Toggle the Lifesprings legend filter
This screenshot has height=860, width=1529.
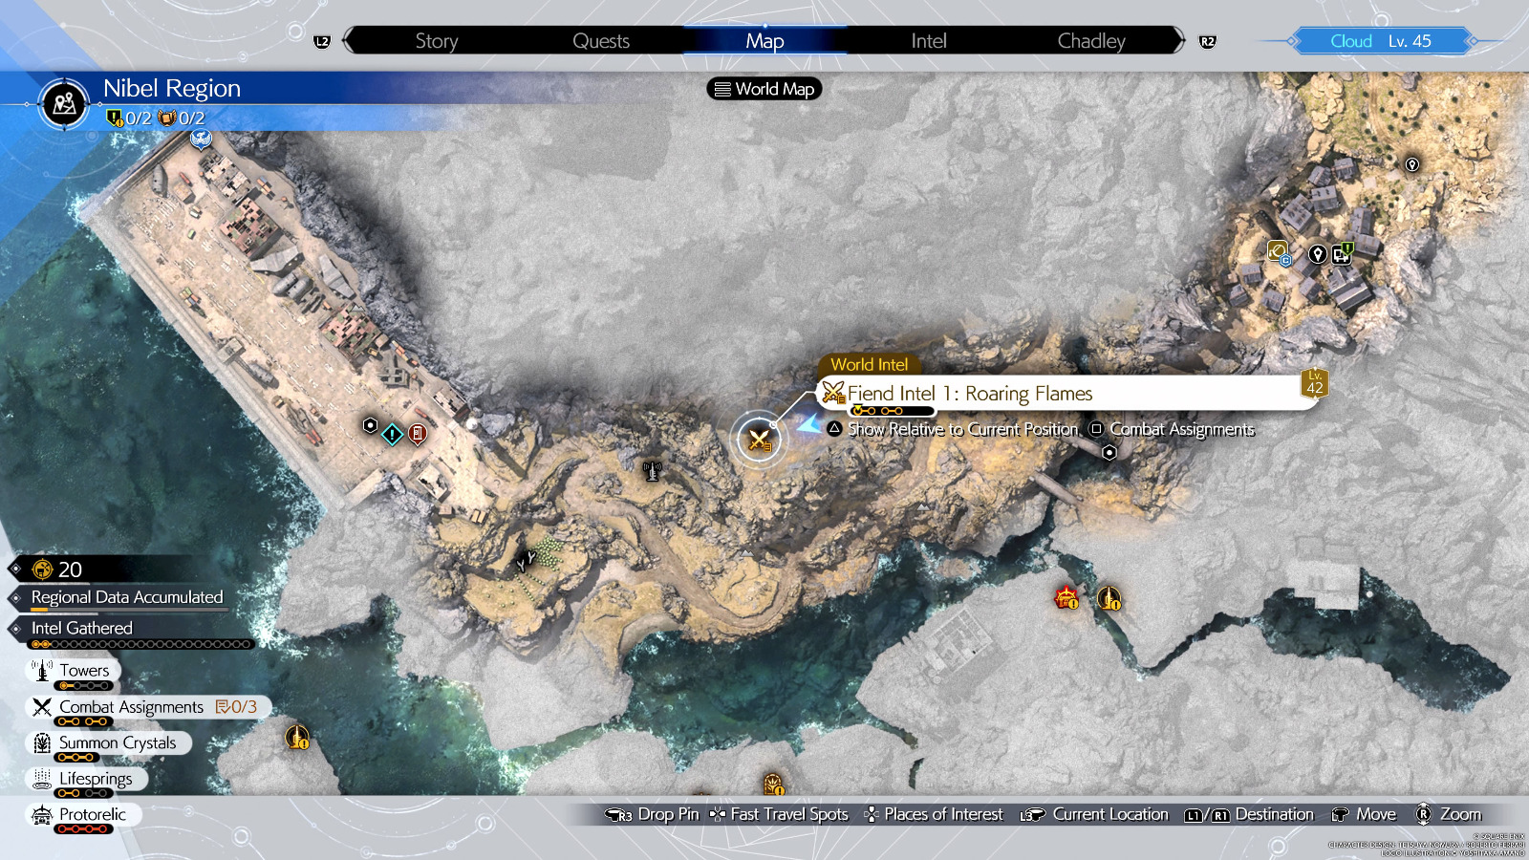(86, 779)
